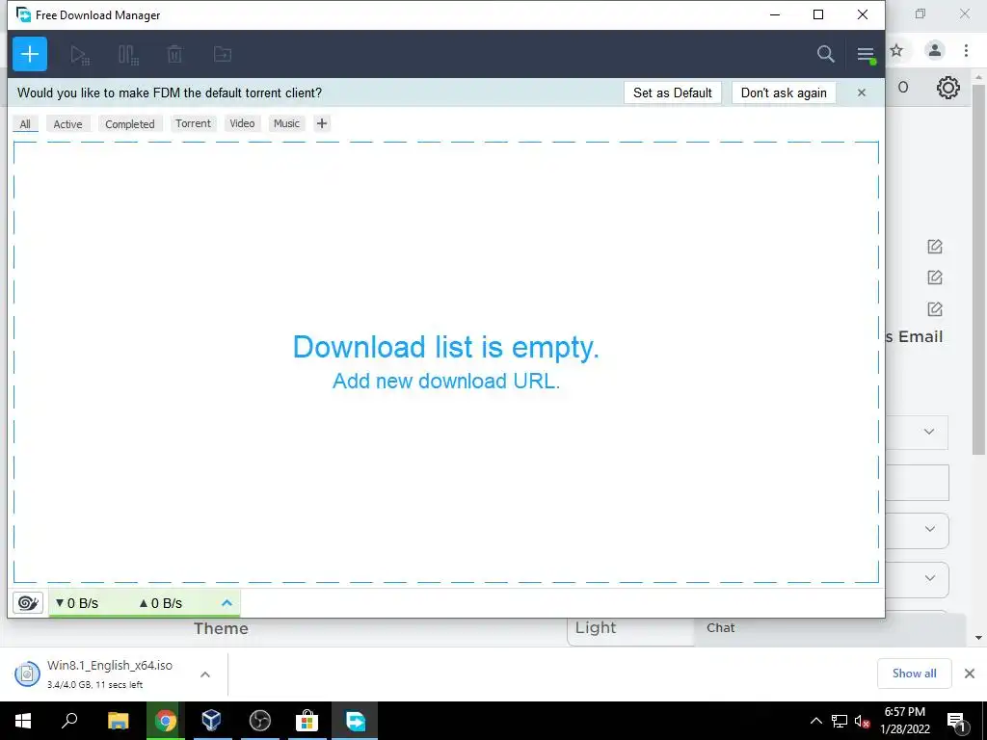
Task: Click the blue plus add download button
Action: click(30, 54)
